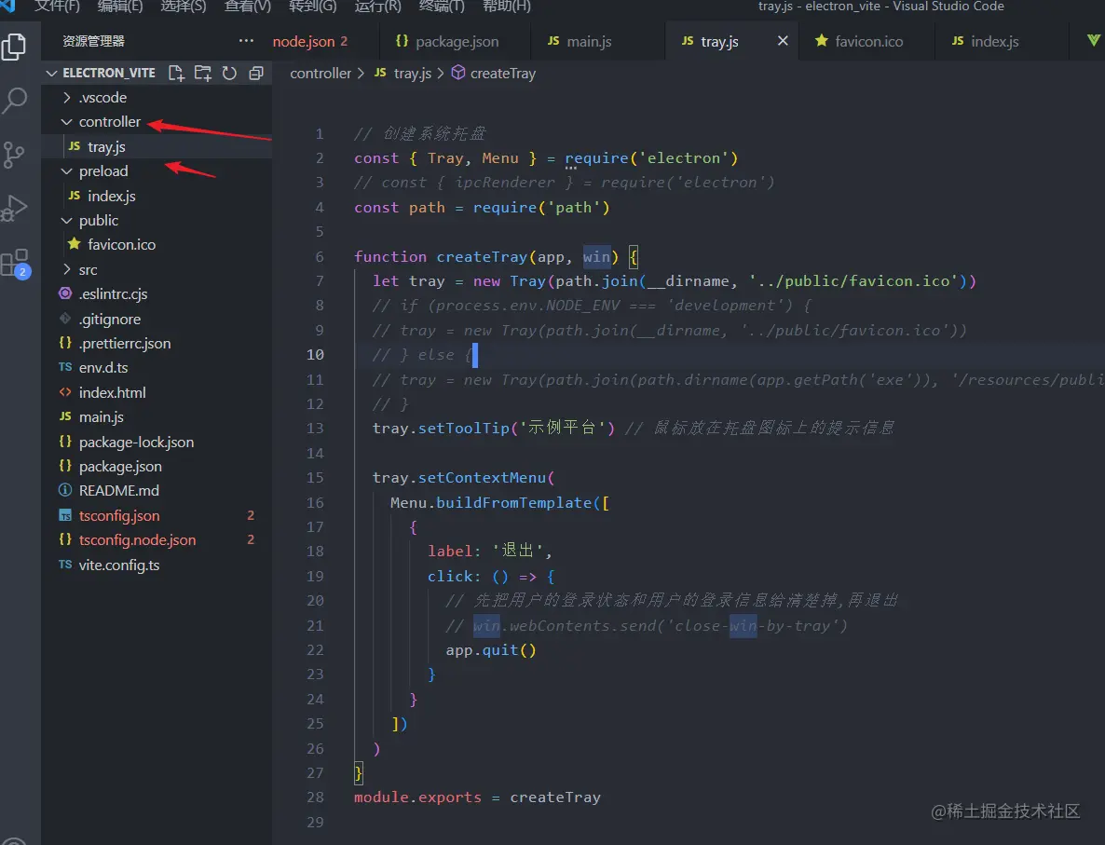Open tray.js in the file tree
The image size is (1105, 845).
click(x=157, y=146)
